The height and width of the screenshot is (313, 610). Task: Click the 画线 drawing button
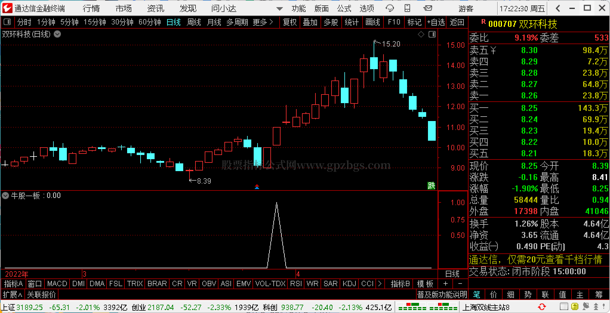373,22
